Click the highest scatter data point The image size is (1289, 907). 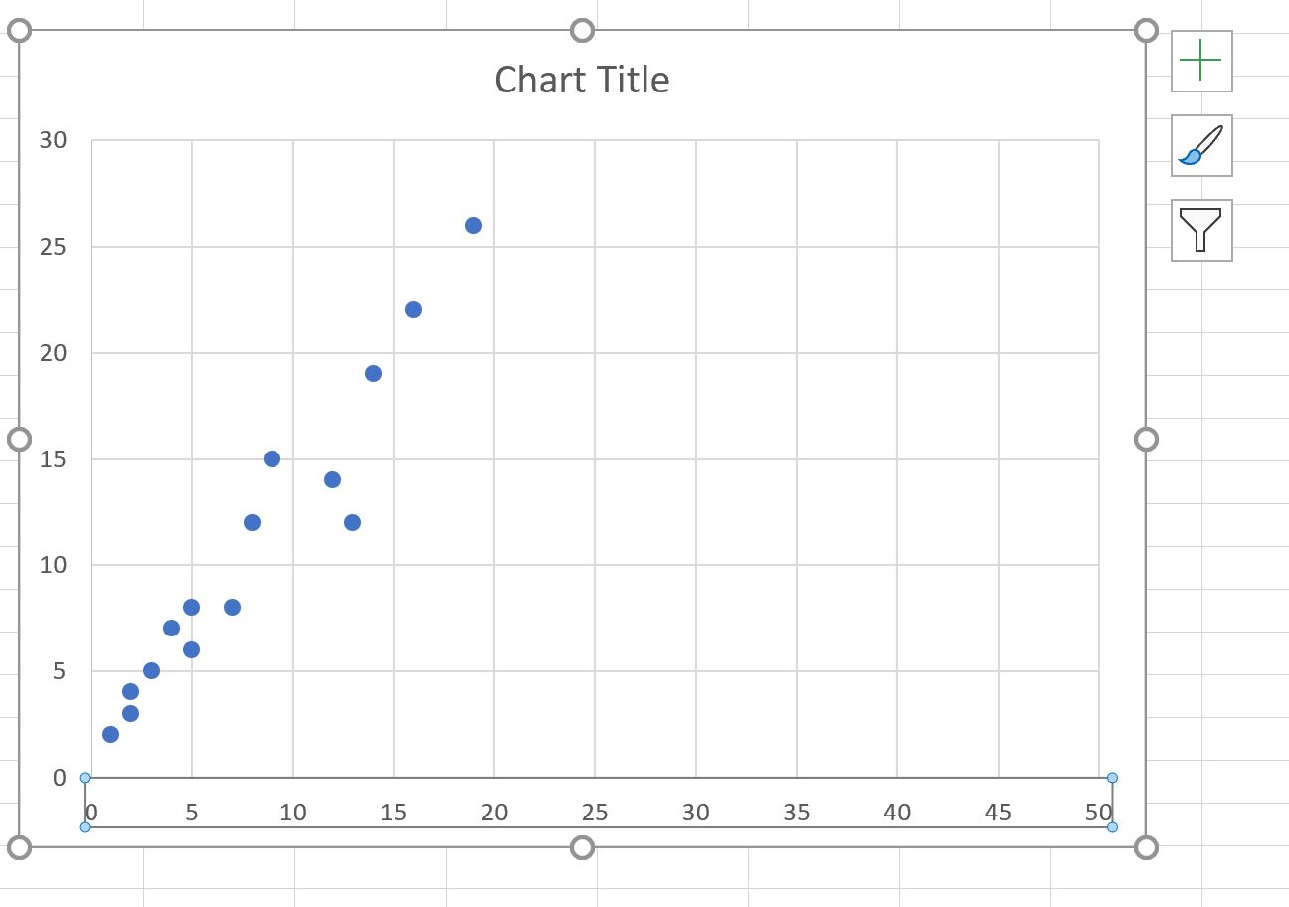tap(473, 225)
